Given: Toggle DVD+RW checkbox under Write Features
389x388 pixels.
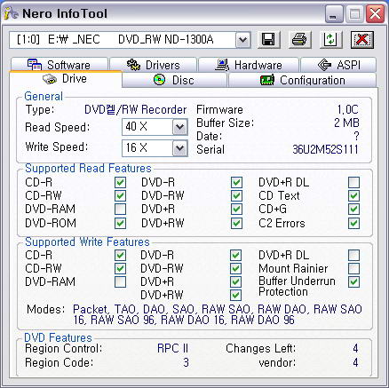Looking at the screenshot, I should (x=235, y=295).
